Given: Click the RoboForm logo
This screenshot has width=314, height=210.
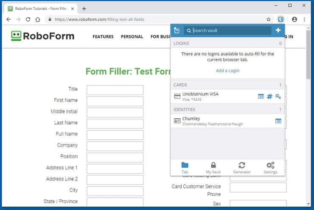Looking at the screenshot, I should (x=43, y=36).
